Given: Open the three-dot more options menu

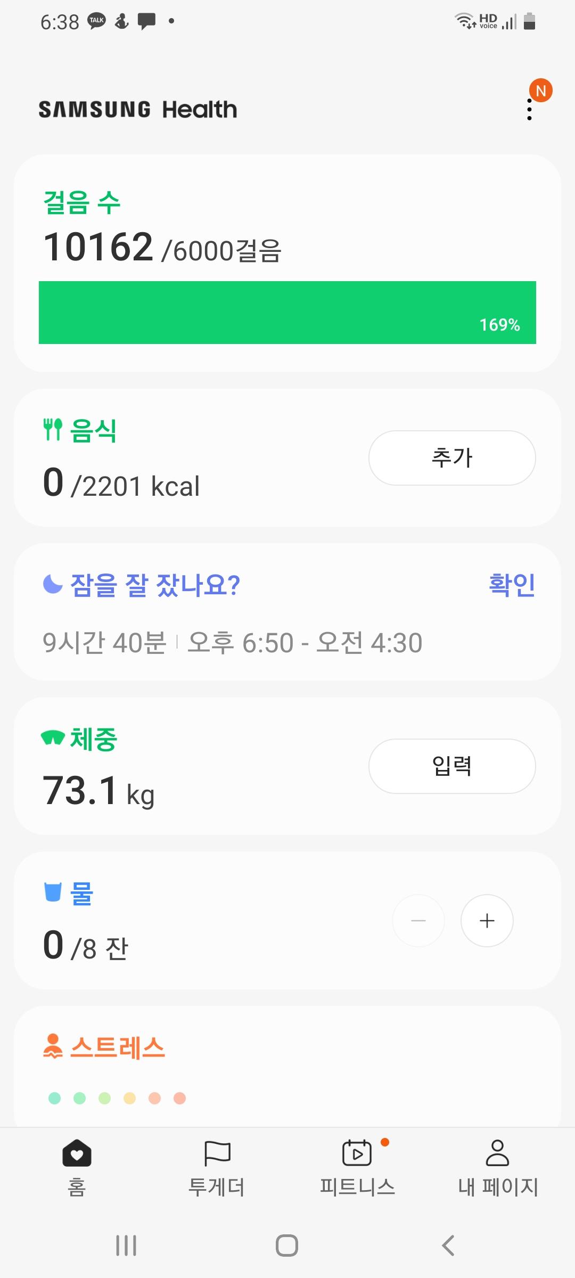Looking at the screenshot, I should tap(529, 109).
